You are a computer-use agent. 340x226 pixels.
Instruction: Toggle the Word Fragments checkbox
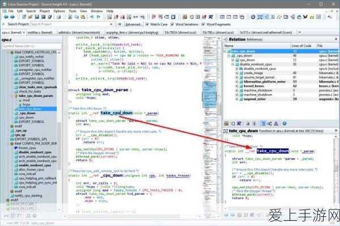[x=203, y=24]
